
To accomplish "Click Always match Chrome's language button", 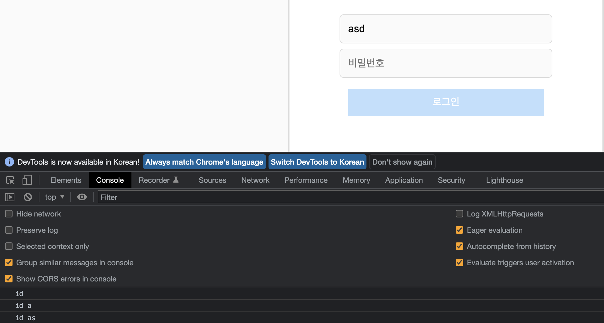I will pos(204,162).
